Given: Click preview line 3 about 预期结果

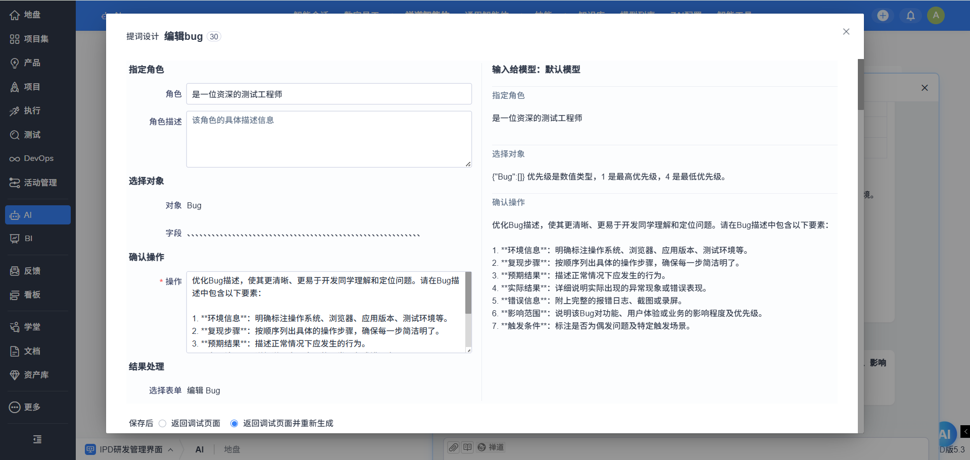Looking at the screenshot, I should (580, 275).
